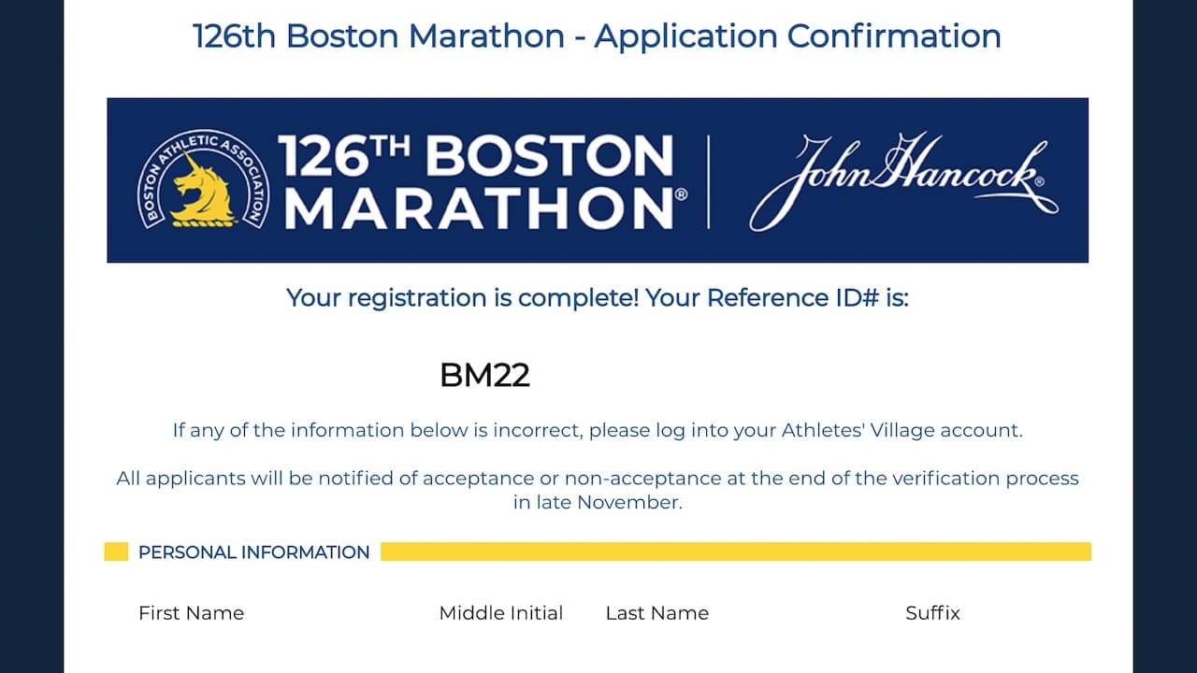Click the dark navy right page margin

[x=1165, y=336]
